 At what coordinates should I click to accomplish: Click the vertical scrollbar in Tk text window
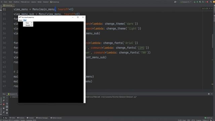[x=84, y=62]
